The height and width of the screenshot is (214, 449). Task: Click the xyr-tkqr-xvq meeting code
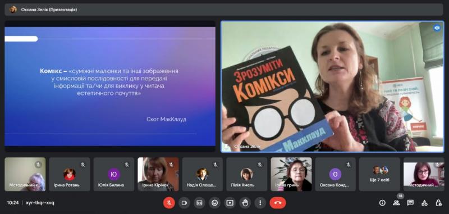pos(40,203)
